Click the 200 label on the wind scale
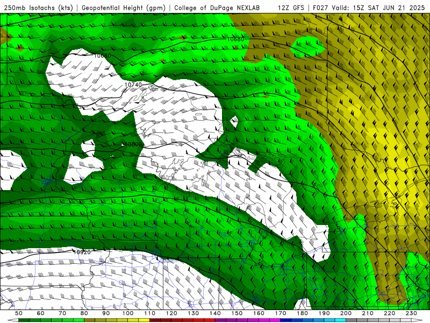Screen dimensions: 430x323 346,313
